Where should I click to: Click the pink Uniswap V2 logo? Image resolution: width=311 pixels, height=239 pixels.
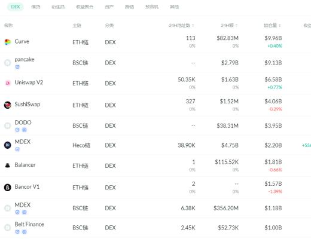[8, 83]
